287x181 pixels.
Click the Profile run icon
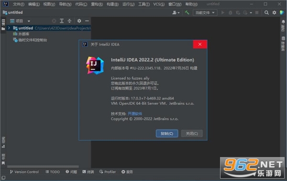pos(245,12)
